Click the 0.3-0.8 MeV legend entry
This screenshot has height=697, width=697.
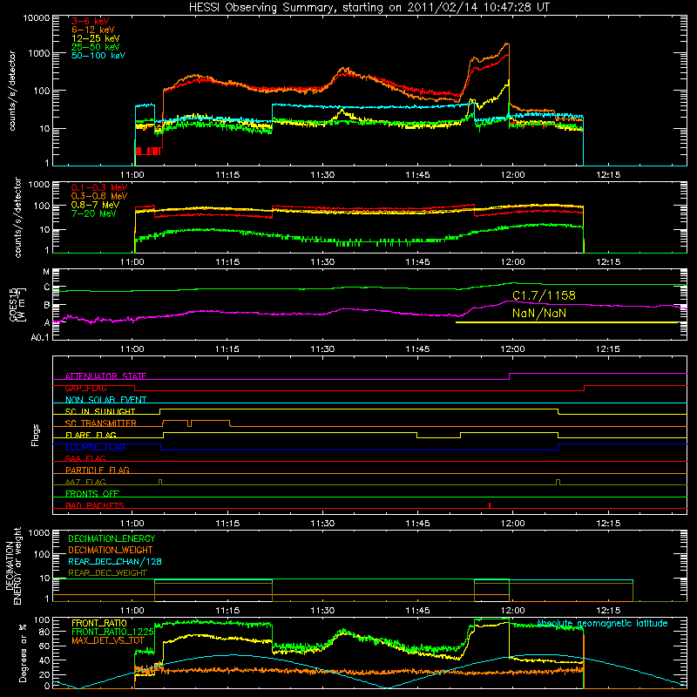click(x=99, y=196)
